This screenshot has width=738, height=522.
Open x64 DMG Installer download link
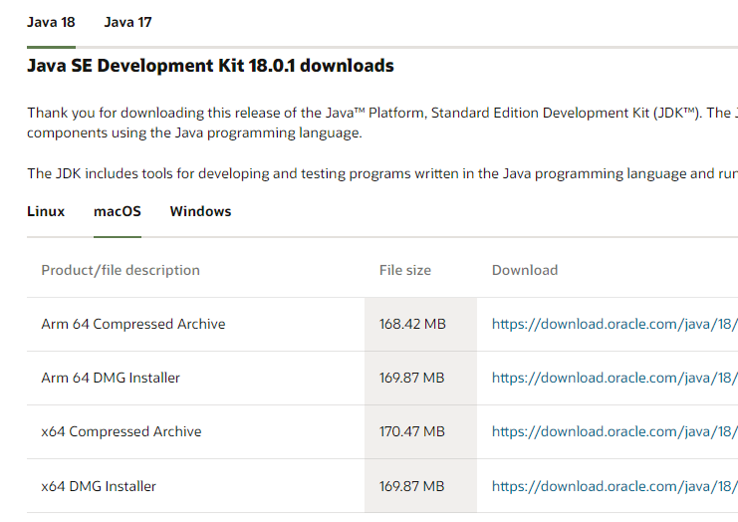point(615,486)
